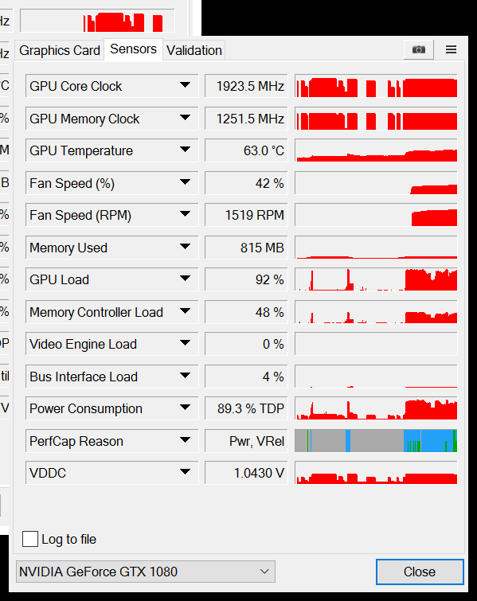477x601 pixels.
Task: Click the GPU Temperature graph
Action: coord(376,150)
